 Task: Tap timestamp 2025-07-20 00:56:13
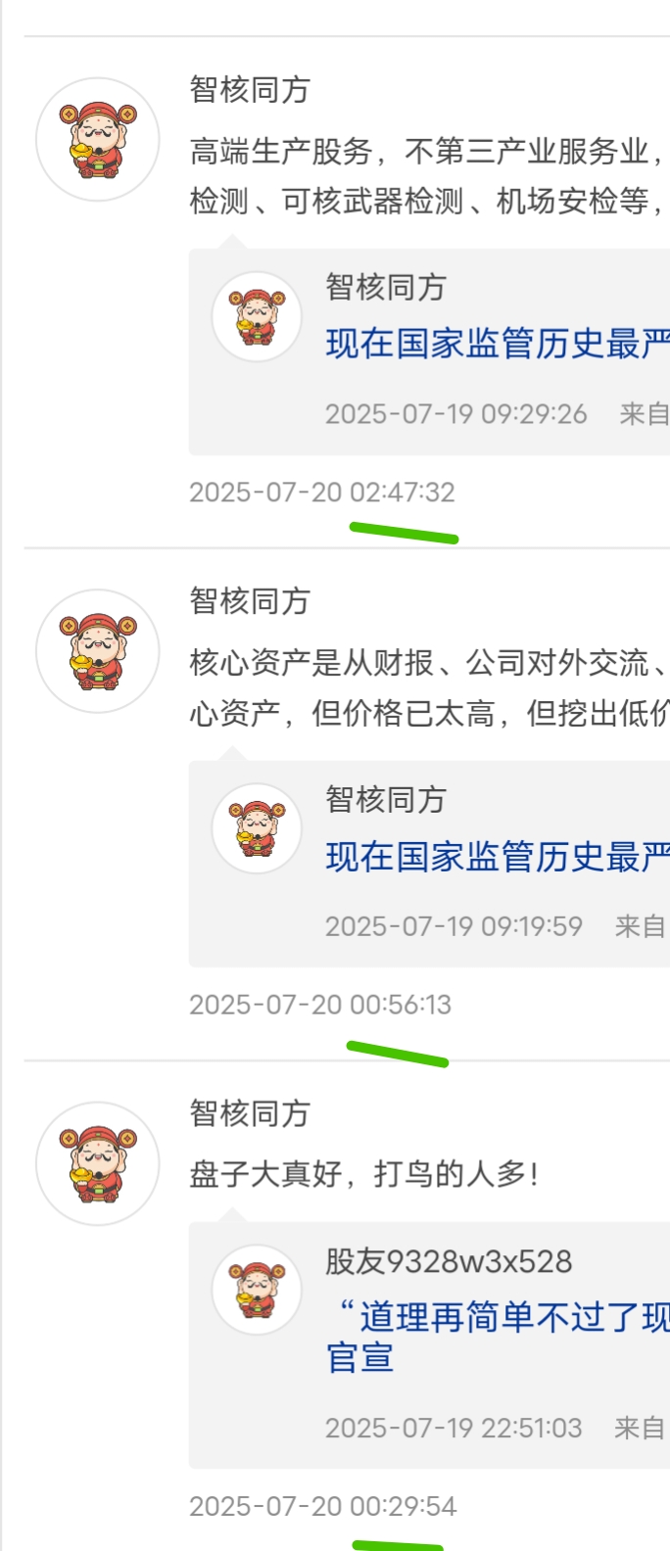320,1005
